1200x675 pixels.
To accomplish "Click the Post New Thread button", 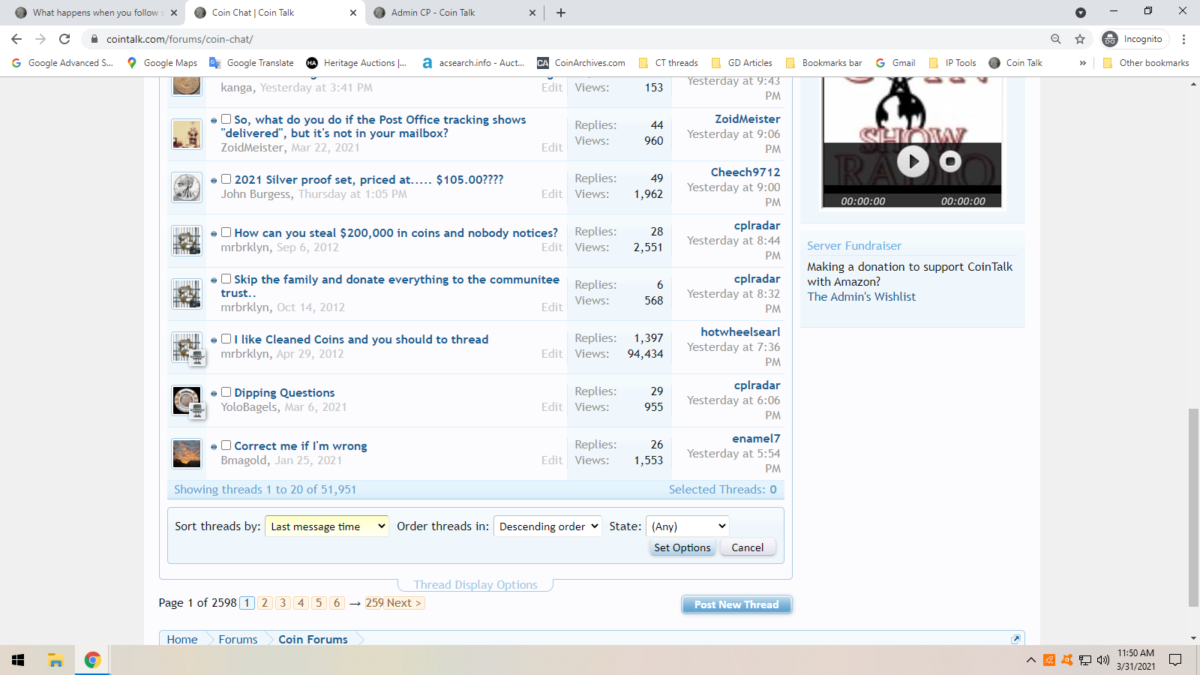I will pos(736,604).
